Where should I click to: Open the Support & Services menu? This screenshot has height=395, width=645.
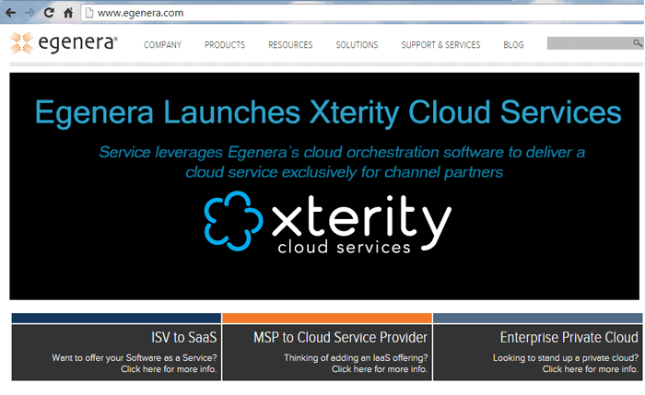440,45
